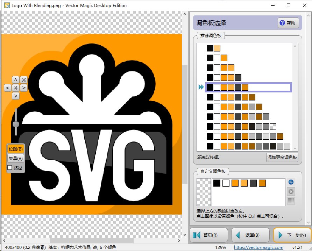
Task: Pick the white swatch in custom palette
Action: pyautogui.click(x=226, y=183)
